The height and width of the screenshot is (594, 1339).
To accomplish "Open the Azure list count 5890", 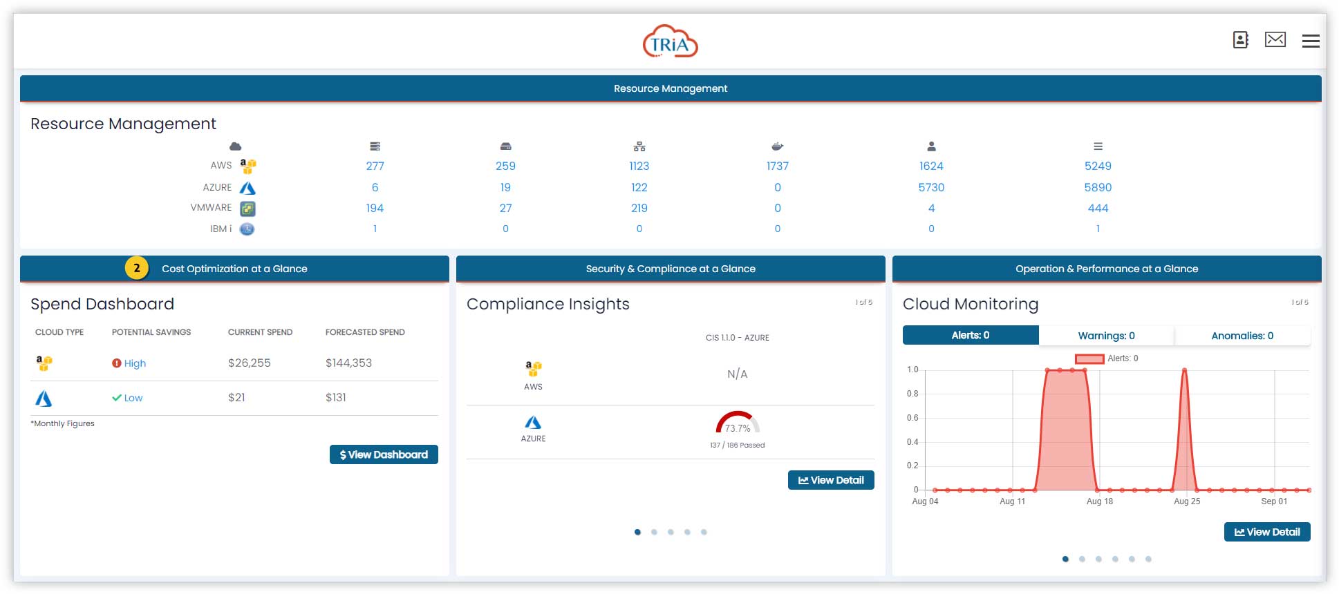I will click(x=1098, y=187).
